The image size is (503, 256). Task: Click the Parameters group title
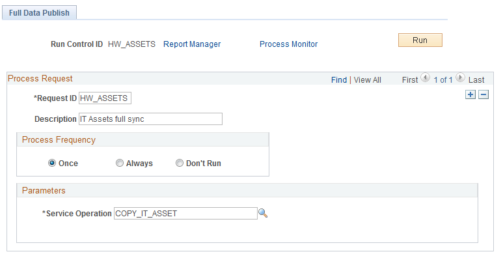[x=44, y=190]
